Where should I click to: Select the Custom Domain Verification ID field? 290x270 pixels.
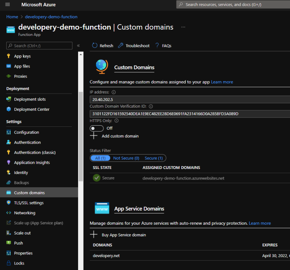click(190, 114)
